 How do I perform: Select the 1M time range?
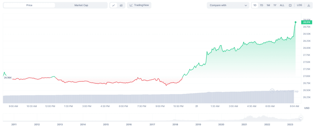[x=268, y=5]
